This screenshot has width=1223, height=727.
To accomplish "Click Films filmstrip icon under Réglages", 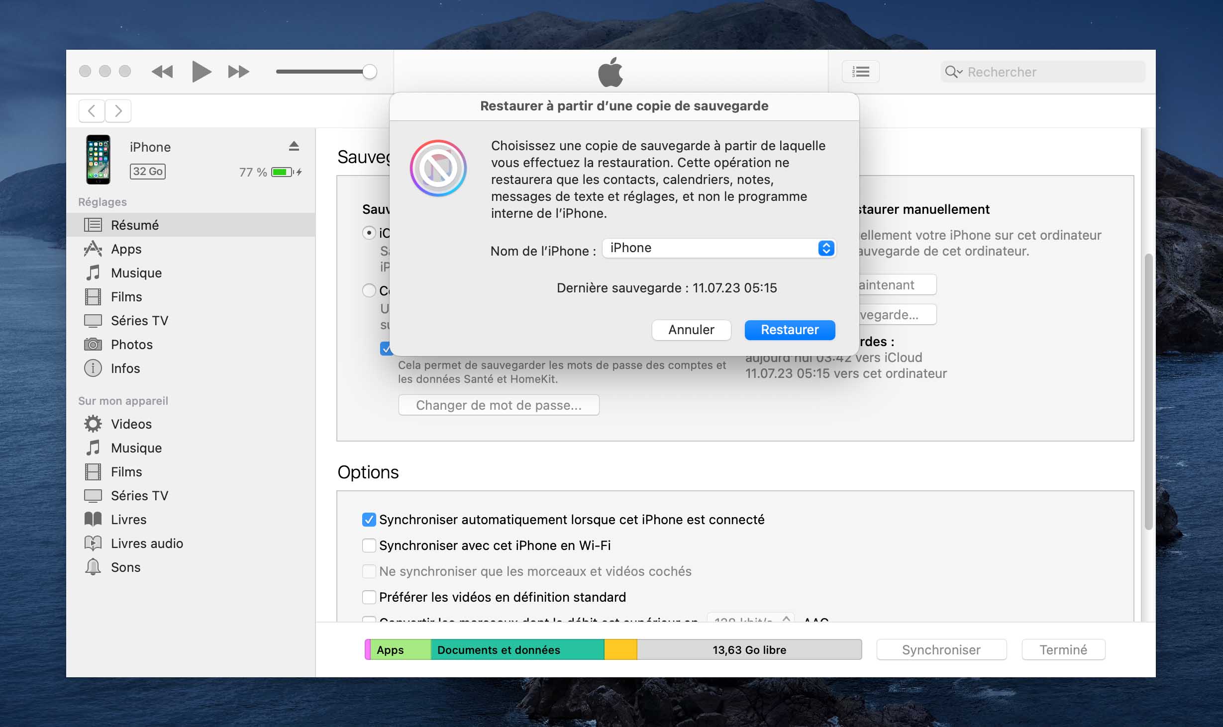I will 93,296.
